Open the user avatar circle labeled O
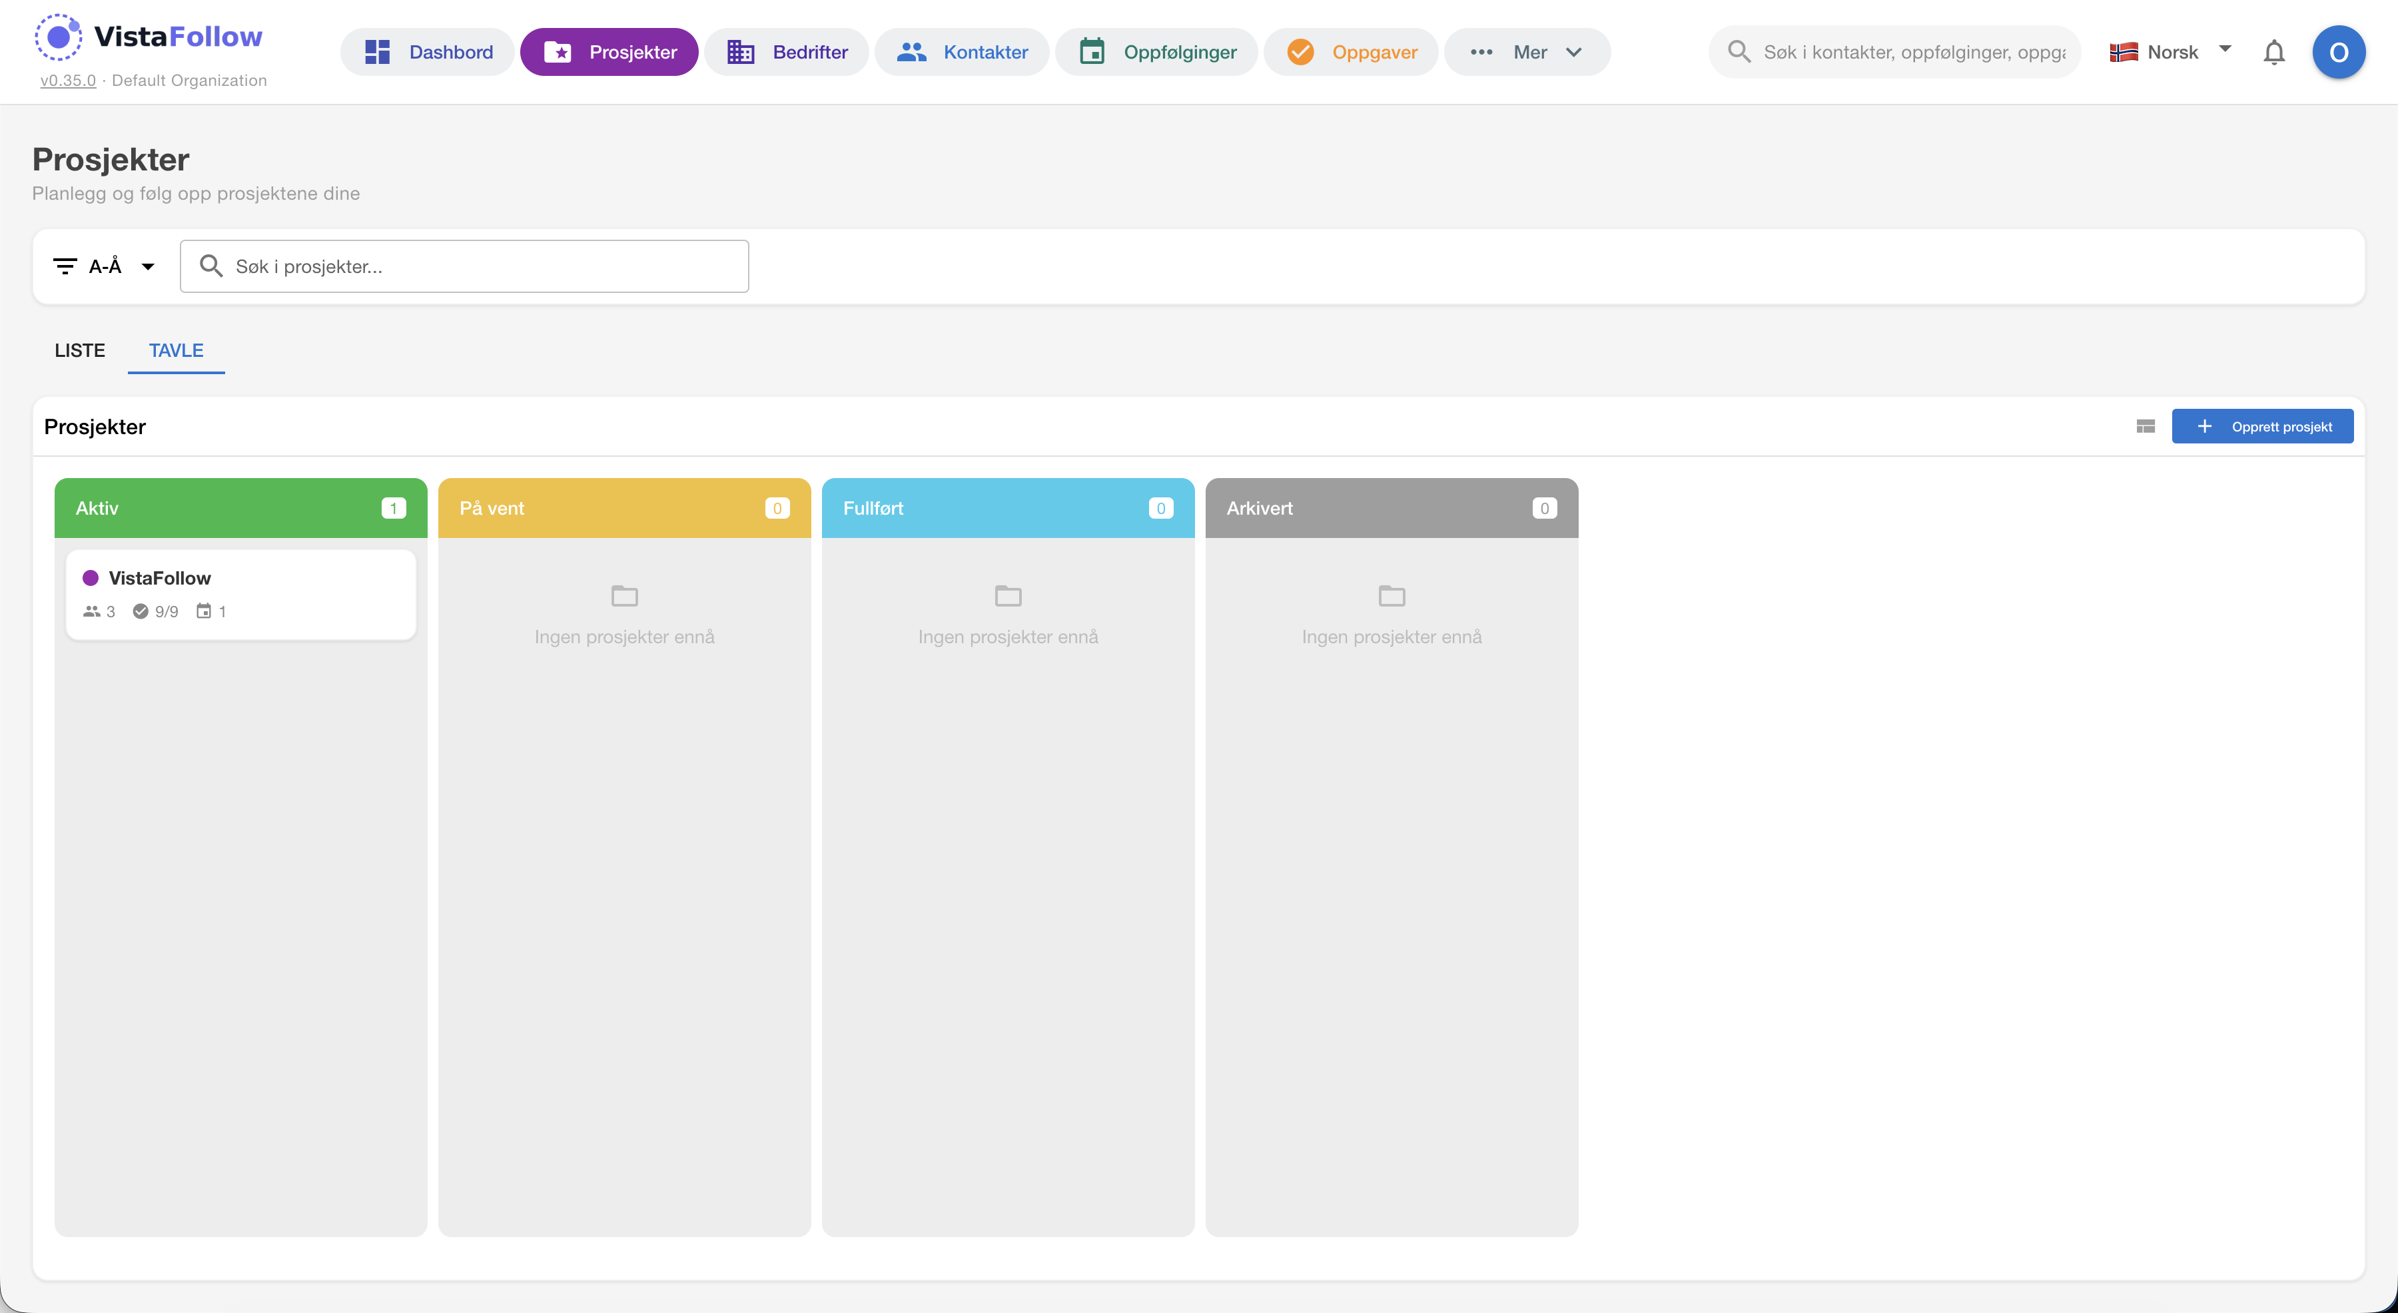The height and width of the screenshot is (1313, 2398). (x=2340, y=52)
